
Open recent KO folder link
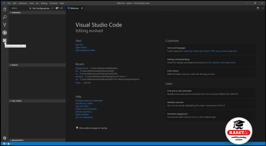point(77,71)
